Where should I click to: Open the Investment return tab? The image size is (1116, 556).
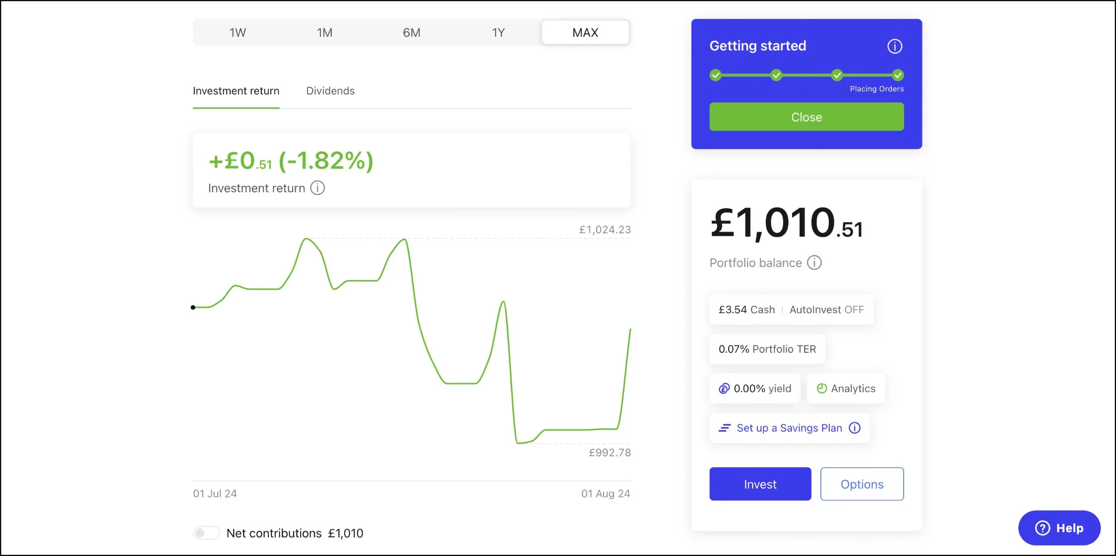pos(236,91)
